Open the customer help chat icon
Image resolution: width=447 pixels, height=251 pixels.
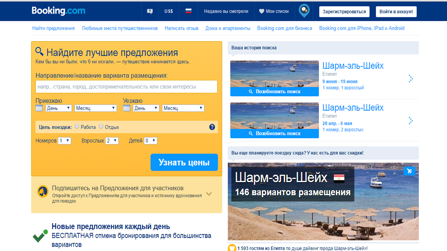tap(150, 11)
